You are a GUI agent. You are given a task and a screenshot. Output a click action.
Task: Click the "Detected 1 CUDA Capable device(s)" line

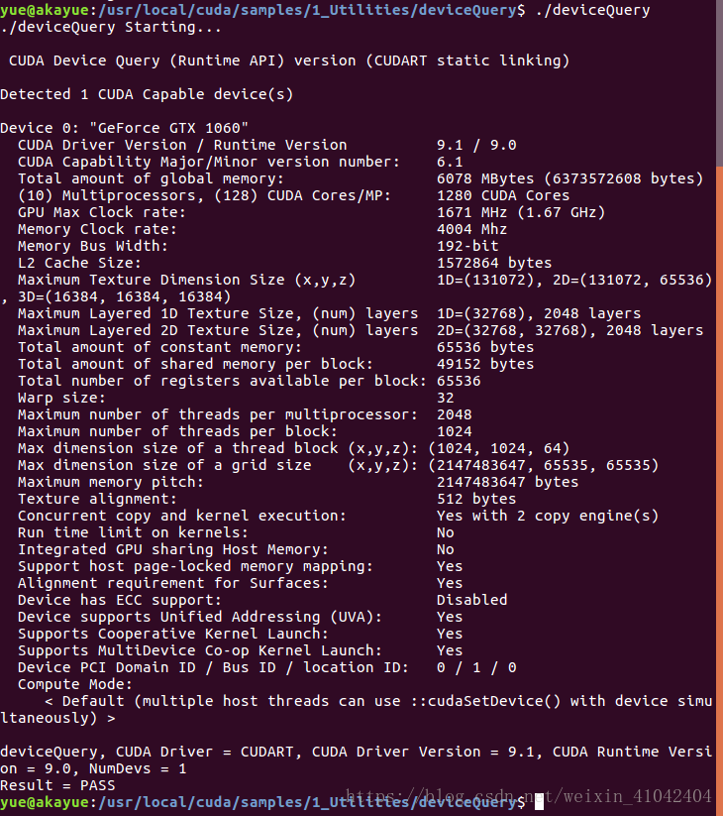click(x=147, y=94)
